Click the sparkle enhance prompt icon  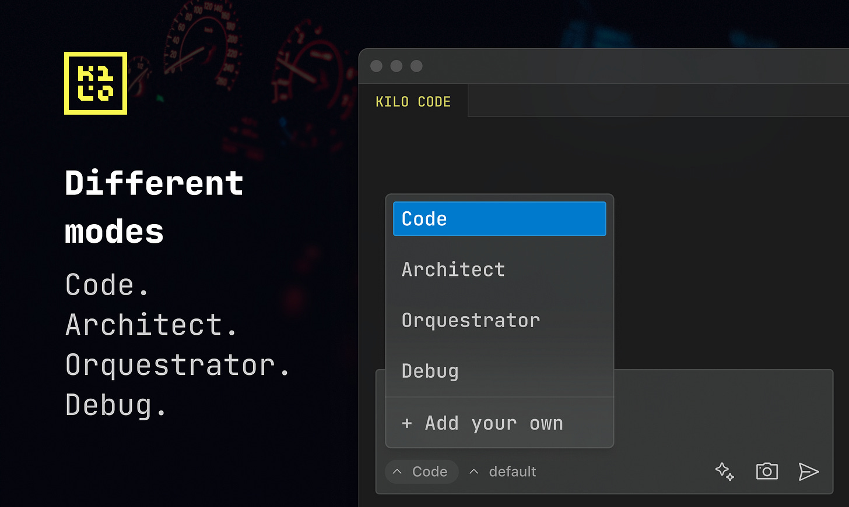pos(725,471)
